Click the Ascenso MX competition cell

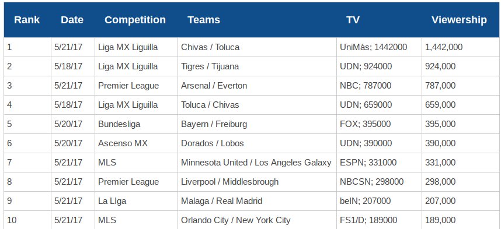click(x=136, y=143)
